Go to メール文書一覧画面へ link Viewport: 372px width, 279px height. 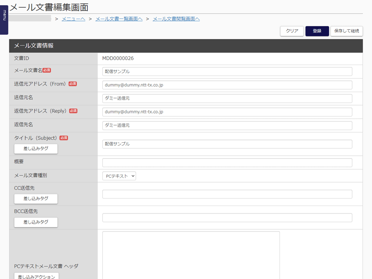click(119, 19)
